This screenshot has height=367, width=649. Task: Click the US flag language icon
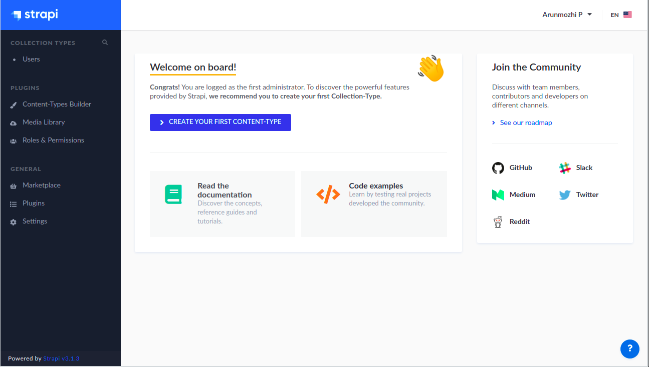[x=627, y=15]
